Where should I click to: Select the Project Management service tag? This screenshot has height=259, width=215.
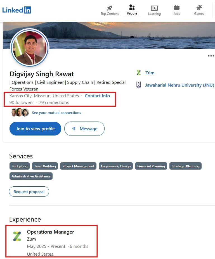78,166
